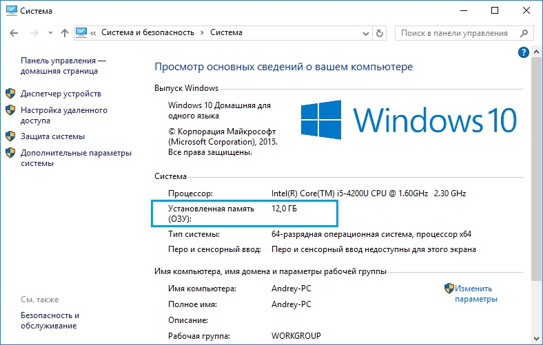Open help with the blue question mark
543x345 pixels.
coord(523,52)
